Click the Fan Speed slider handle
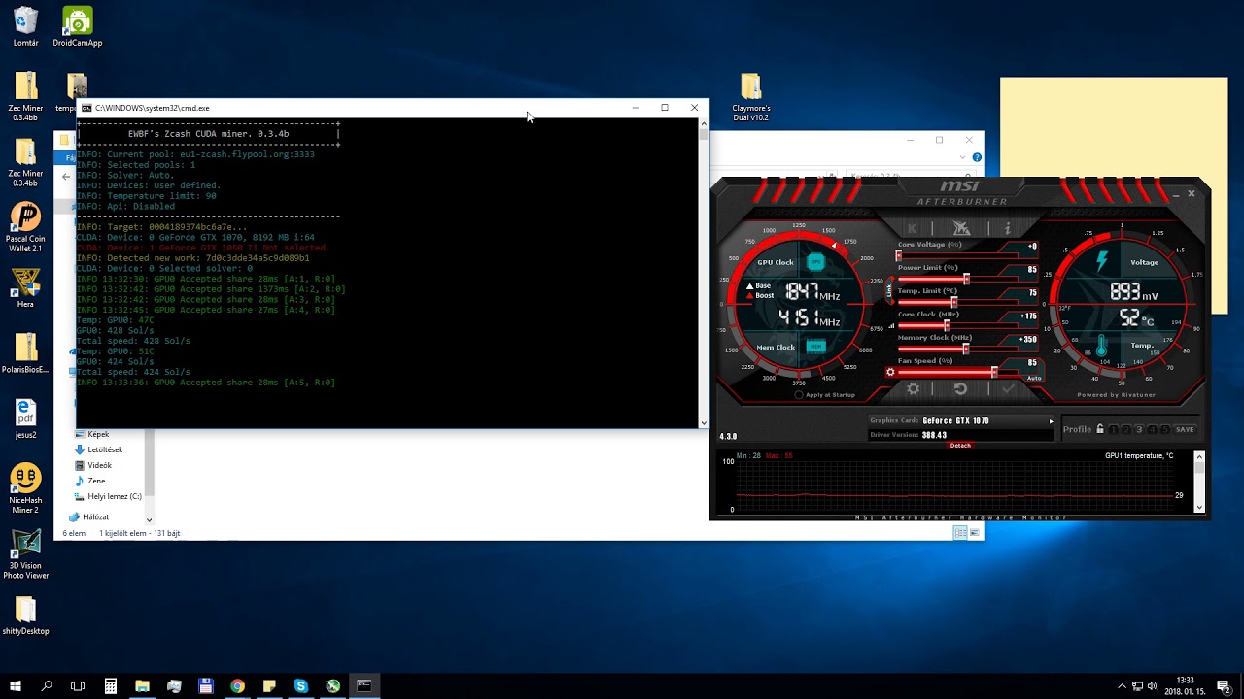The image size is (1244, 699). pos(993,372)
